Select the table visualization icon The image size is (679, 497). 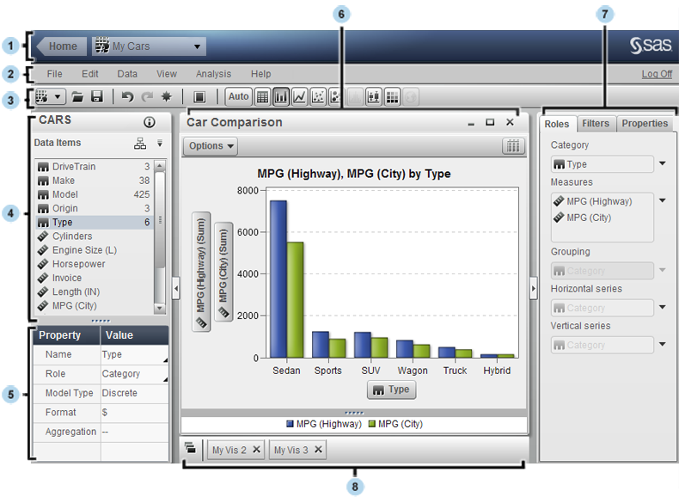click(262, 97)
